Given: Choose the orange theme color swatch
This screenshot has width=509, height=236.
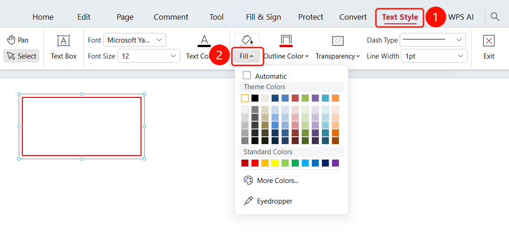Looking at the screenshot, I should 335,98.
